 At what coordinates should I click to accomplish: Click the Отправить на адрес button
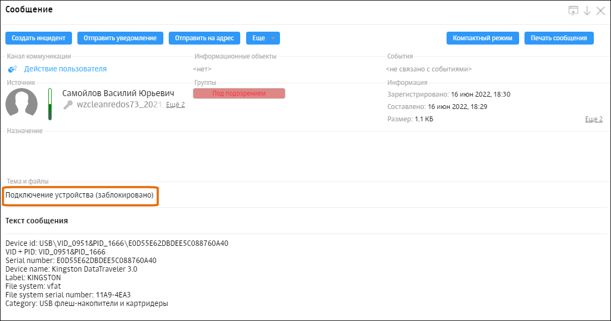coord(204,38)
